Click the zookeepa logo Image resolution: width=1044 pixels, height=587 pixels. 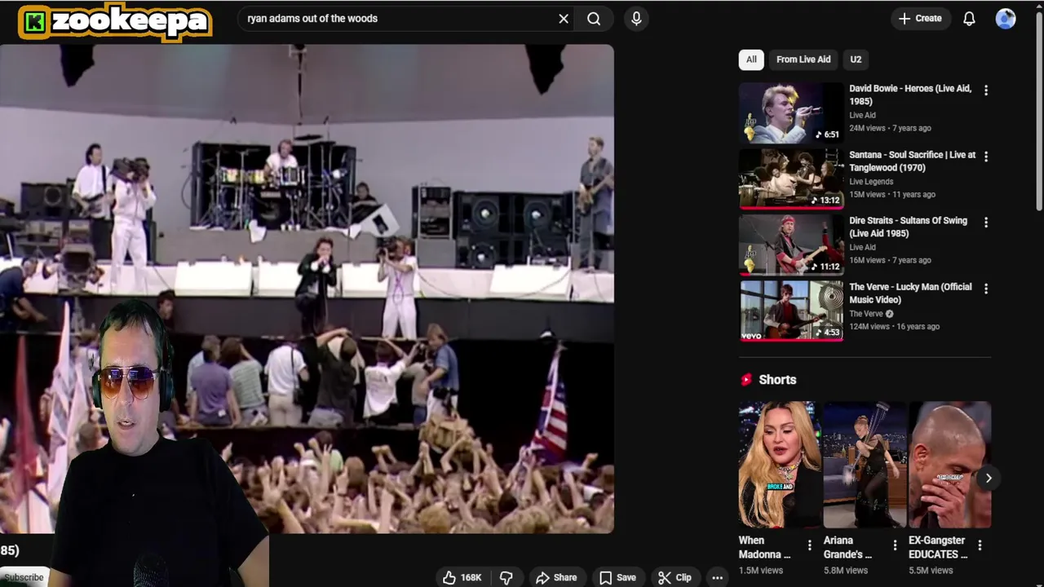[x=115, y=21]
